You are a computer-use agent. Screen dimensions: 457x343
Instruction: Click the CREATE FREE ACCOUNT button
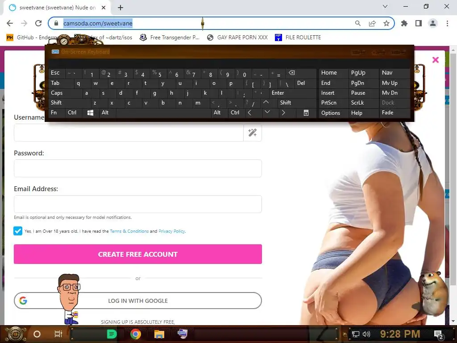[x=138, y=254]
